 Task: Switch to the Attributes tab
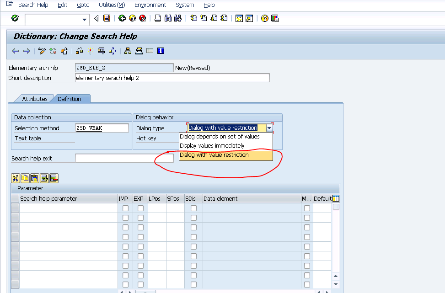coord(35,98)
